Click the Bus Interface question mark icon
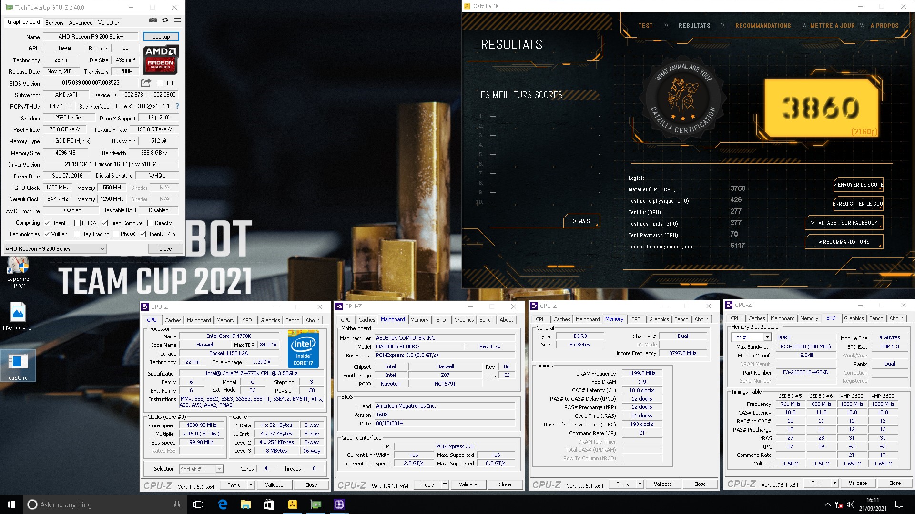 [177, 106]
